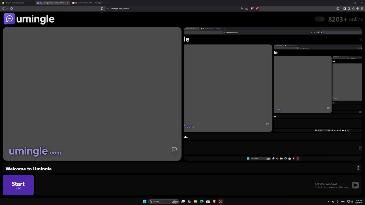Viewport: 365px width, 205px height.
Task: Open clock and date 7:34 AM
Action: pos(359,202)
